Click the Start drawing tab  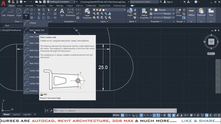[7, 26]
